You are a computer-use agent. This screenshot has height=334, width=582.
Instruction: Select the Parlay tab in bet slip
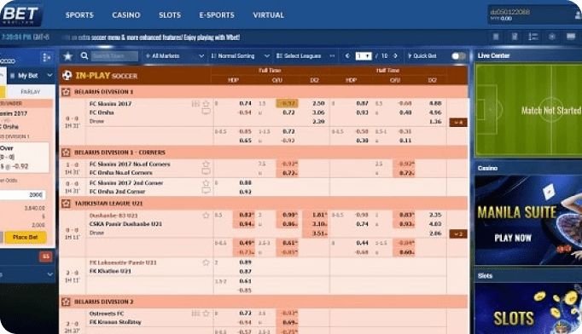click(31, 91)
